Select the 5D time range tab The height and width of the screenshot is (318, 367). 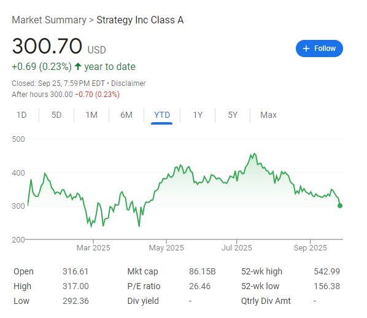click(56, 115)
